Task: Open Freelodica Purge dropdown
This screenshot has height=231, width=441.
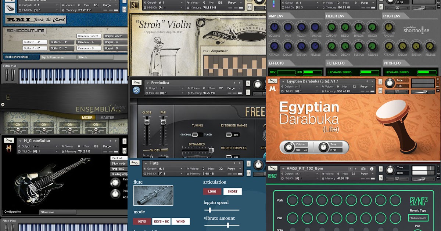Action: tap(233, 88)
